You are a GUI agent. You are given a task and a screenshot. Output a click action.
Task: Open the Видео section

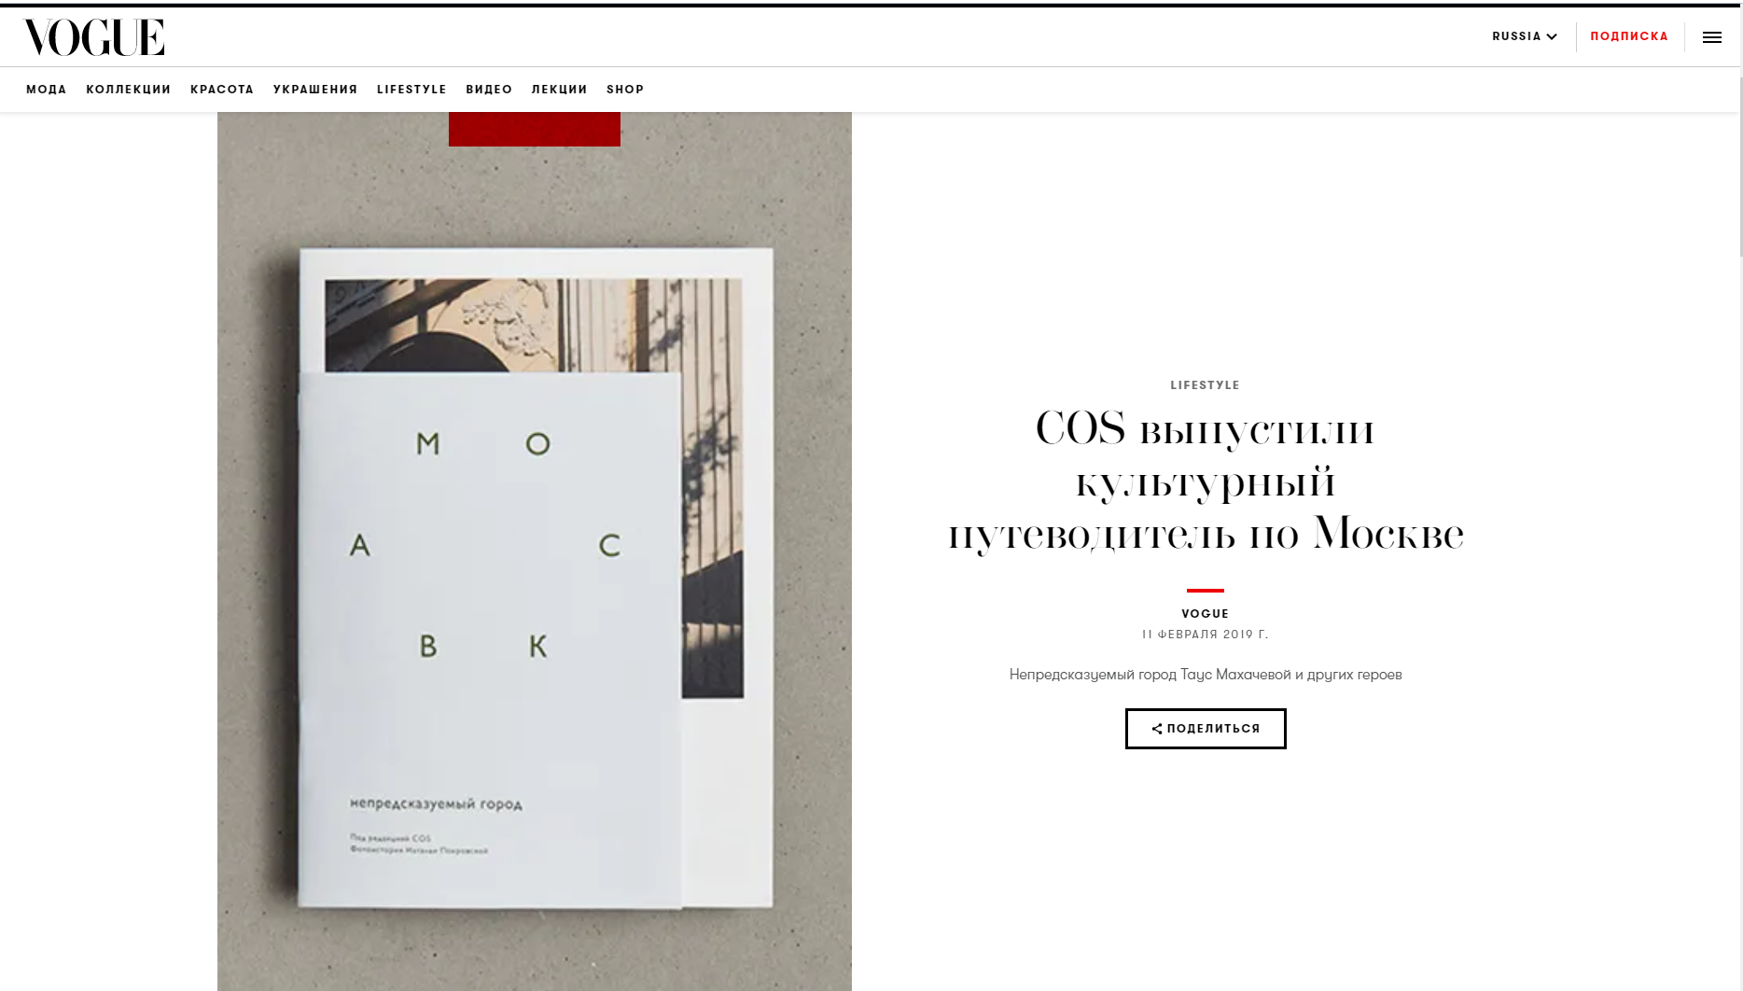[x=489, y=90]
